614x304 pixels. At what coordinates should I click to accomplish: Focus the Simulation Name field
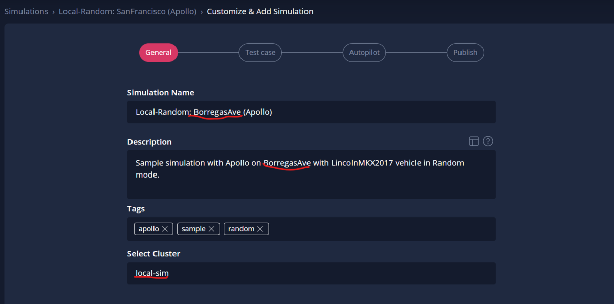311,112
